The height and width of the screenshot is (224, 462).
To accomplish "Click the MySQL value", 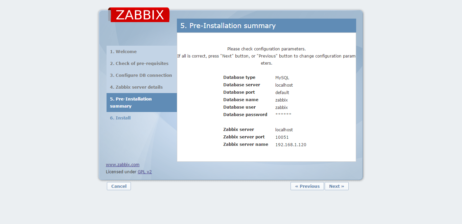I will 282,78.
